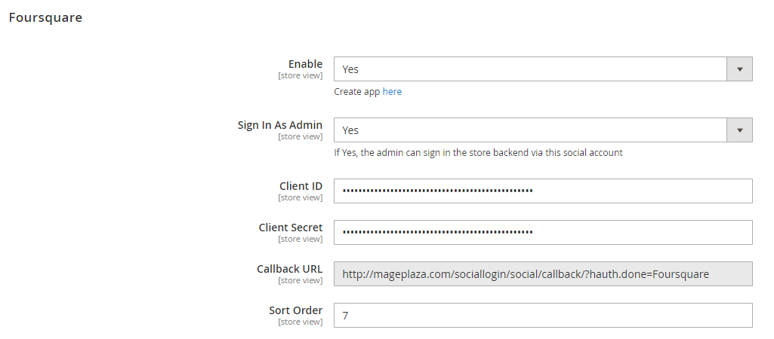Click the Sort Order label
The height and width of the screenshot is (339, 774).
click(x=296, y=310)
